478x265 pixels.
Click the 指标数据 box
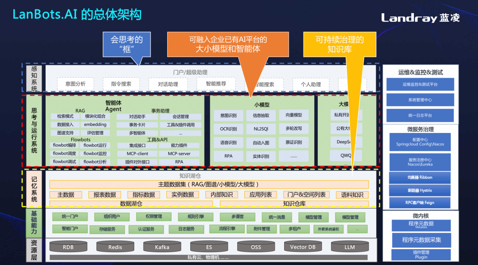coord(143,195)
